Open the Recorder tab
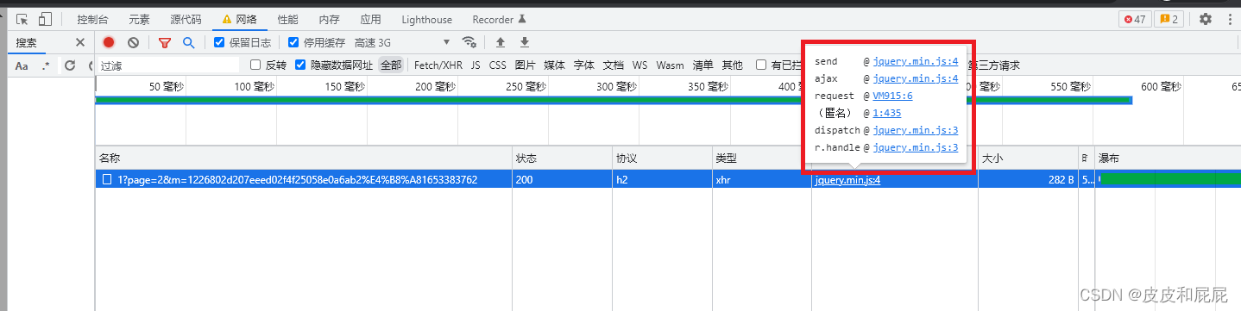The image size is (1241, 311). pos(499,19)
